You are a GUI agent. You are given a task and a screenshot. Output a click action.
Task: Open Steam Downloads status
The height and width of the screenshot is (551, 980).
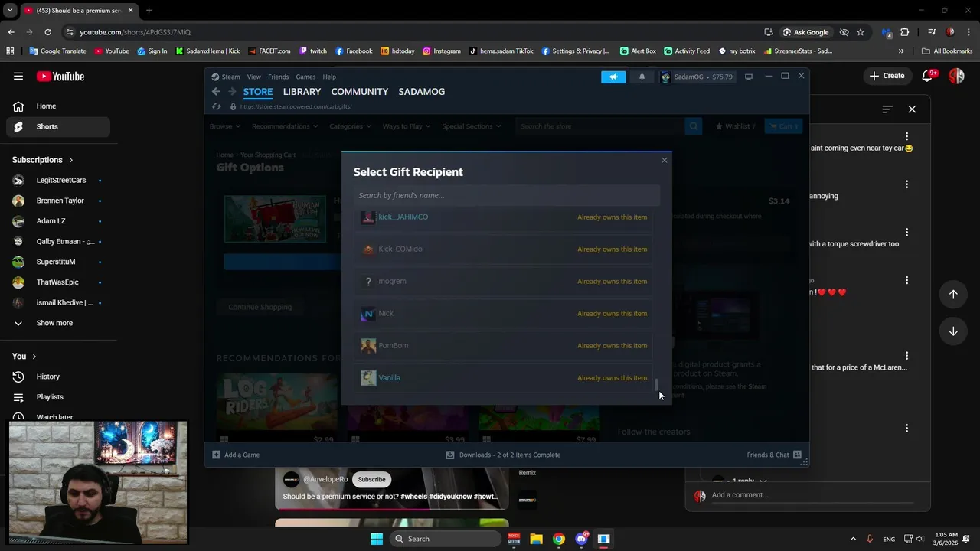pos(503,455)
